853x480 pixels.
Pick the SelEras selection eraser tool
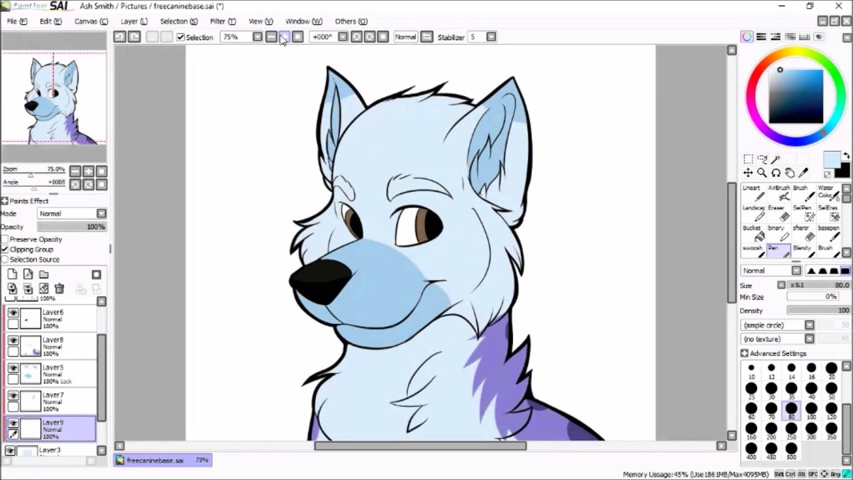(828, 213)
